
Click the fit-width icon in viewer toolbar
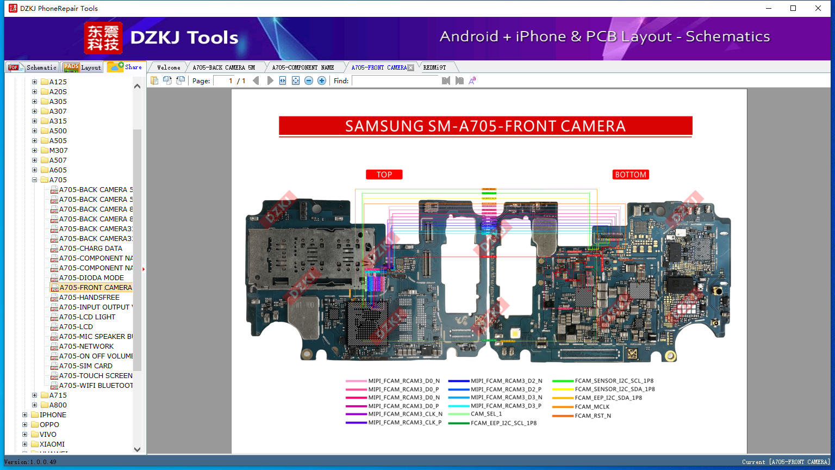(x=283, y=81)
